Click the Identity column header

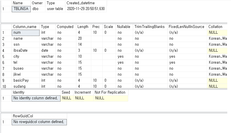click(x=36, y=92)
